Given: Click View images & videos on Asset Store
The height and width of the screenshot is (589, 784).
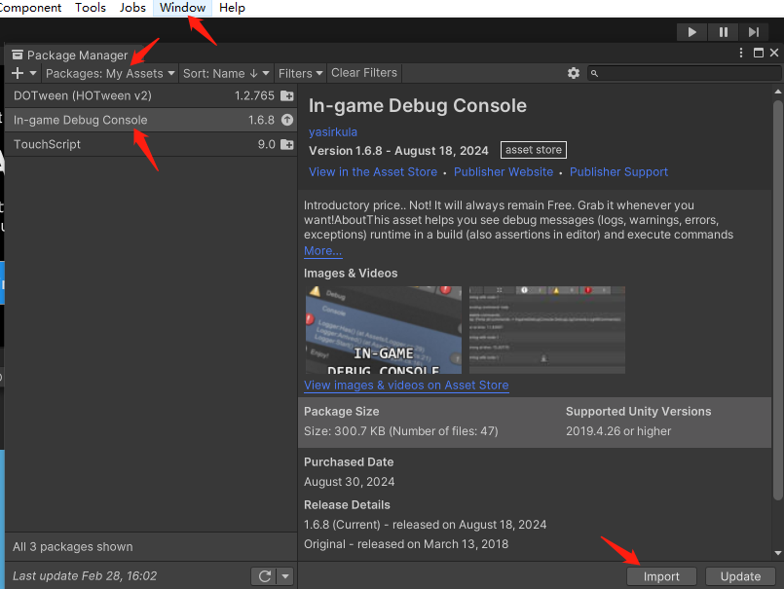Looking at the screenshot, I should (x=406, y=386).
